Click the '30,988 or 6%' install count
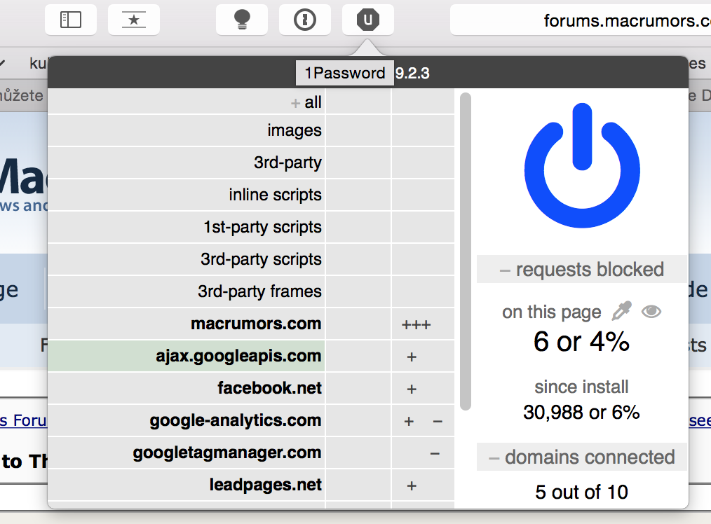This screenshot has height=524, width=711. click(581, 412)
